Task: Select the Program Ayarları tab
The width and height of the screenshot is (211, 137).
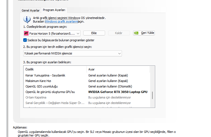Action: pyautogui.click(x=54, y=10)
